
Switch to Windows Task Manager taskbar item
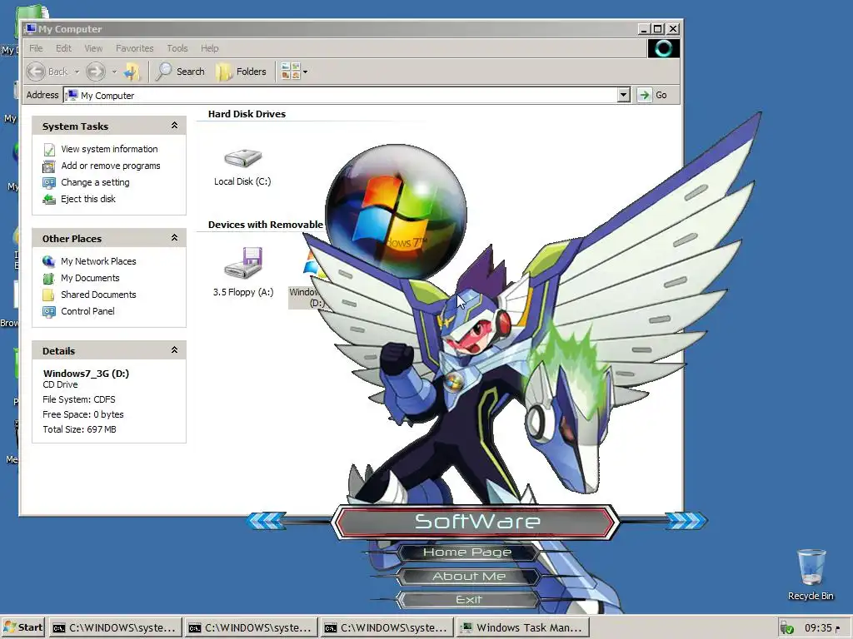tap(523, 627)
